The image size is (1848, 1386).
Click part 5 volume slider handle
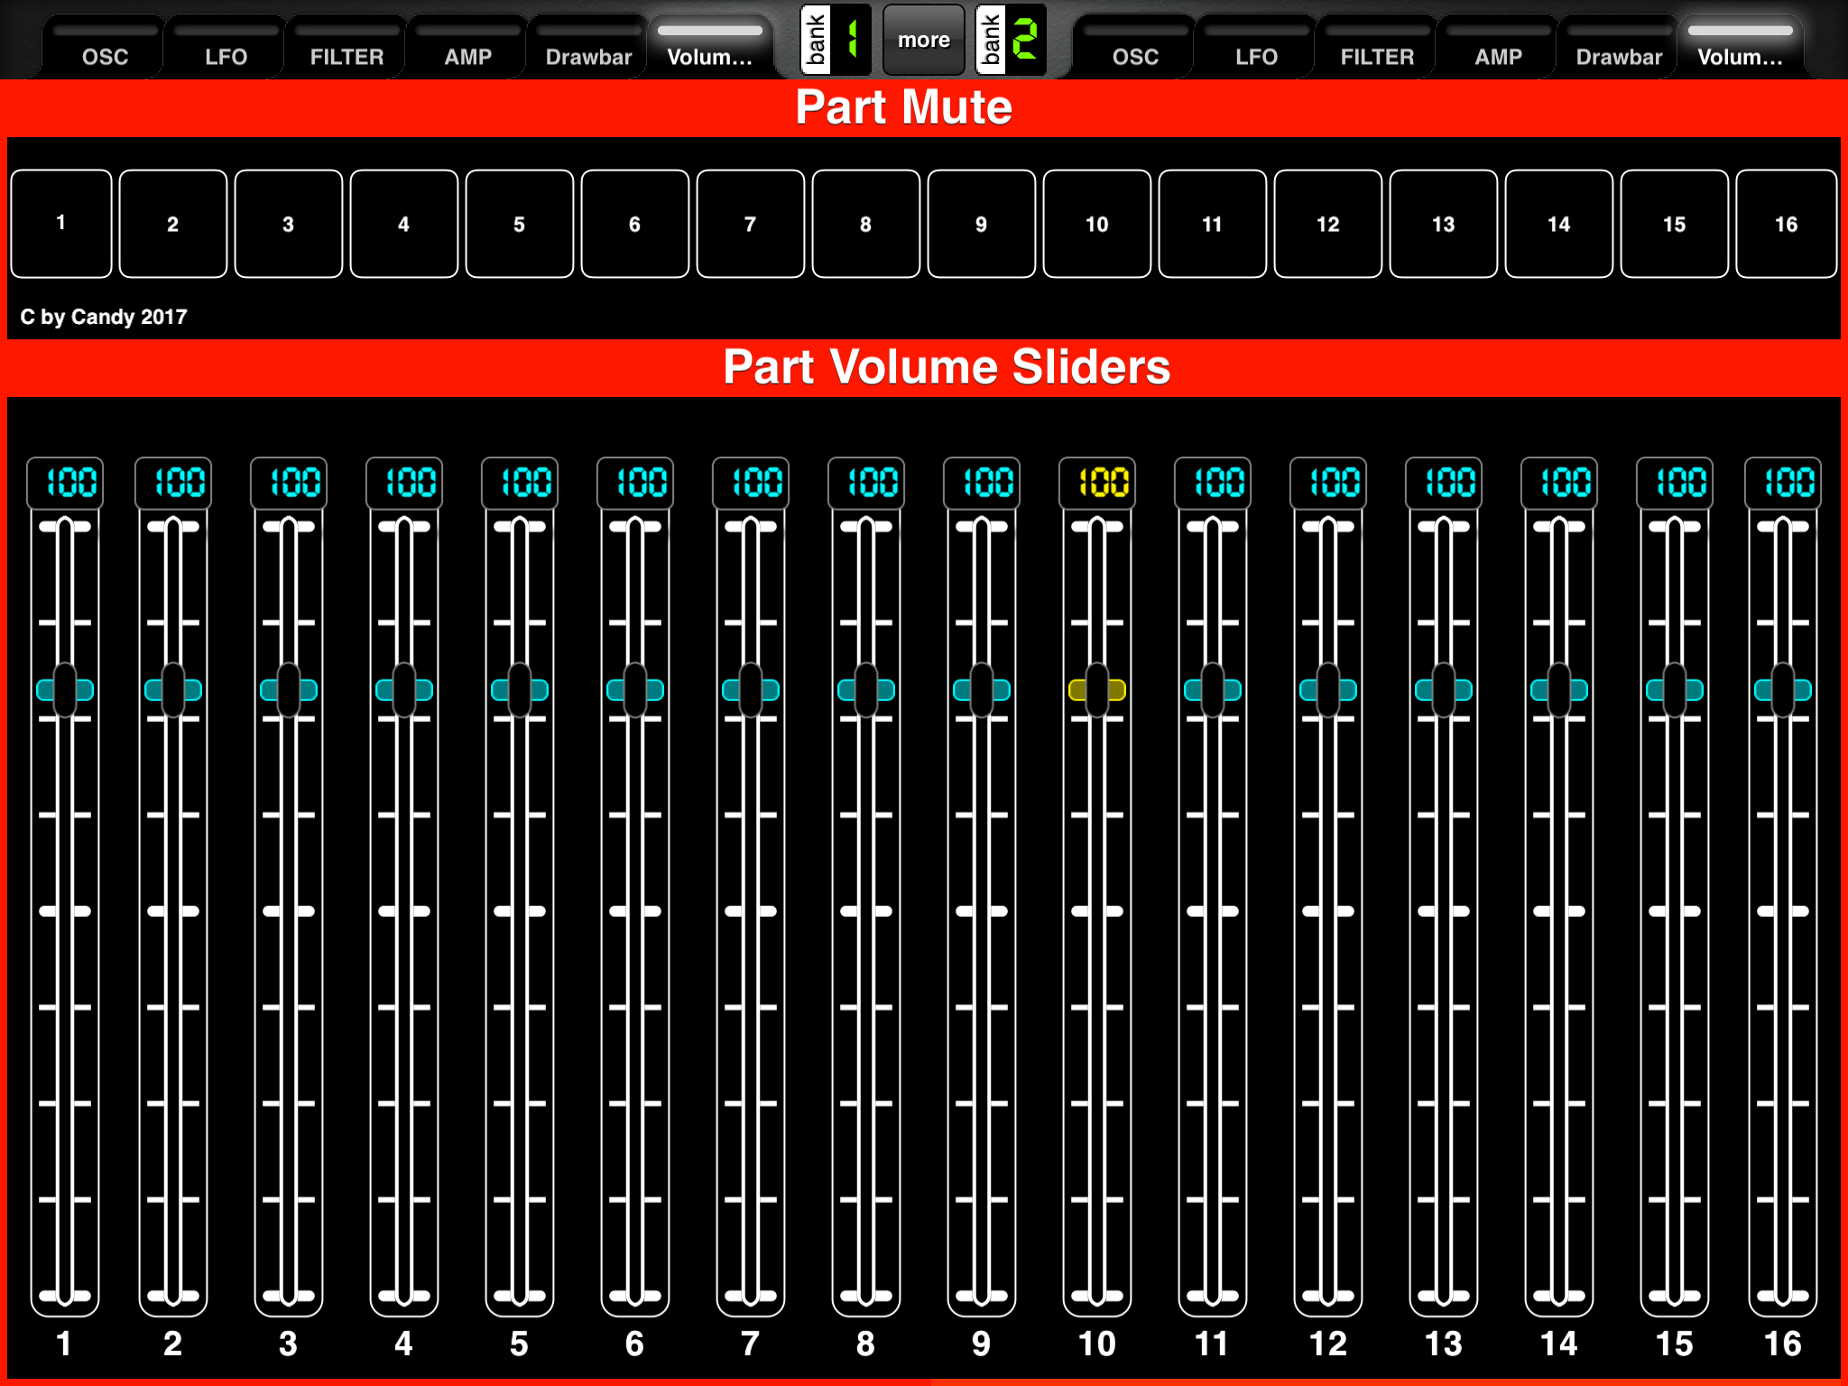(x=520, y=690)
